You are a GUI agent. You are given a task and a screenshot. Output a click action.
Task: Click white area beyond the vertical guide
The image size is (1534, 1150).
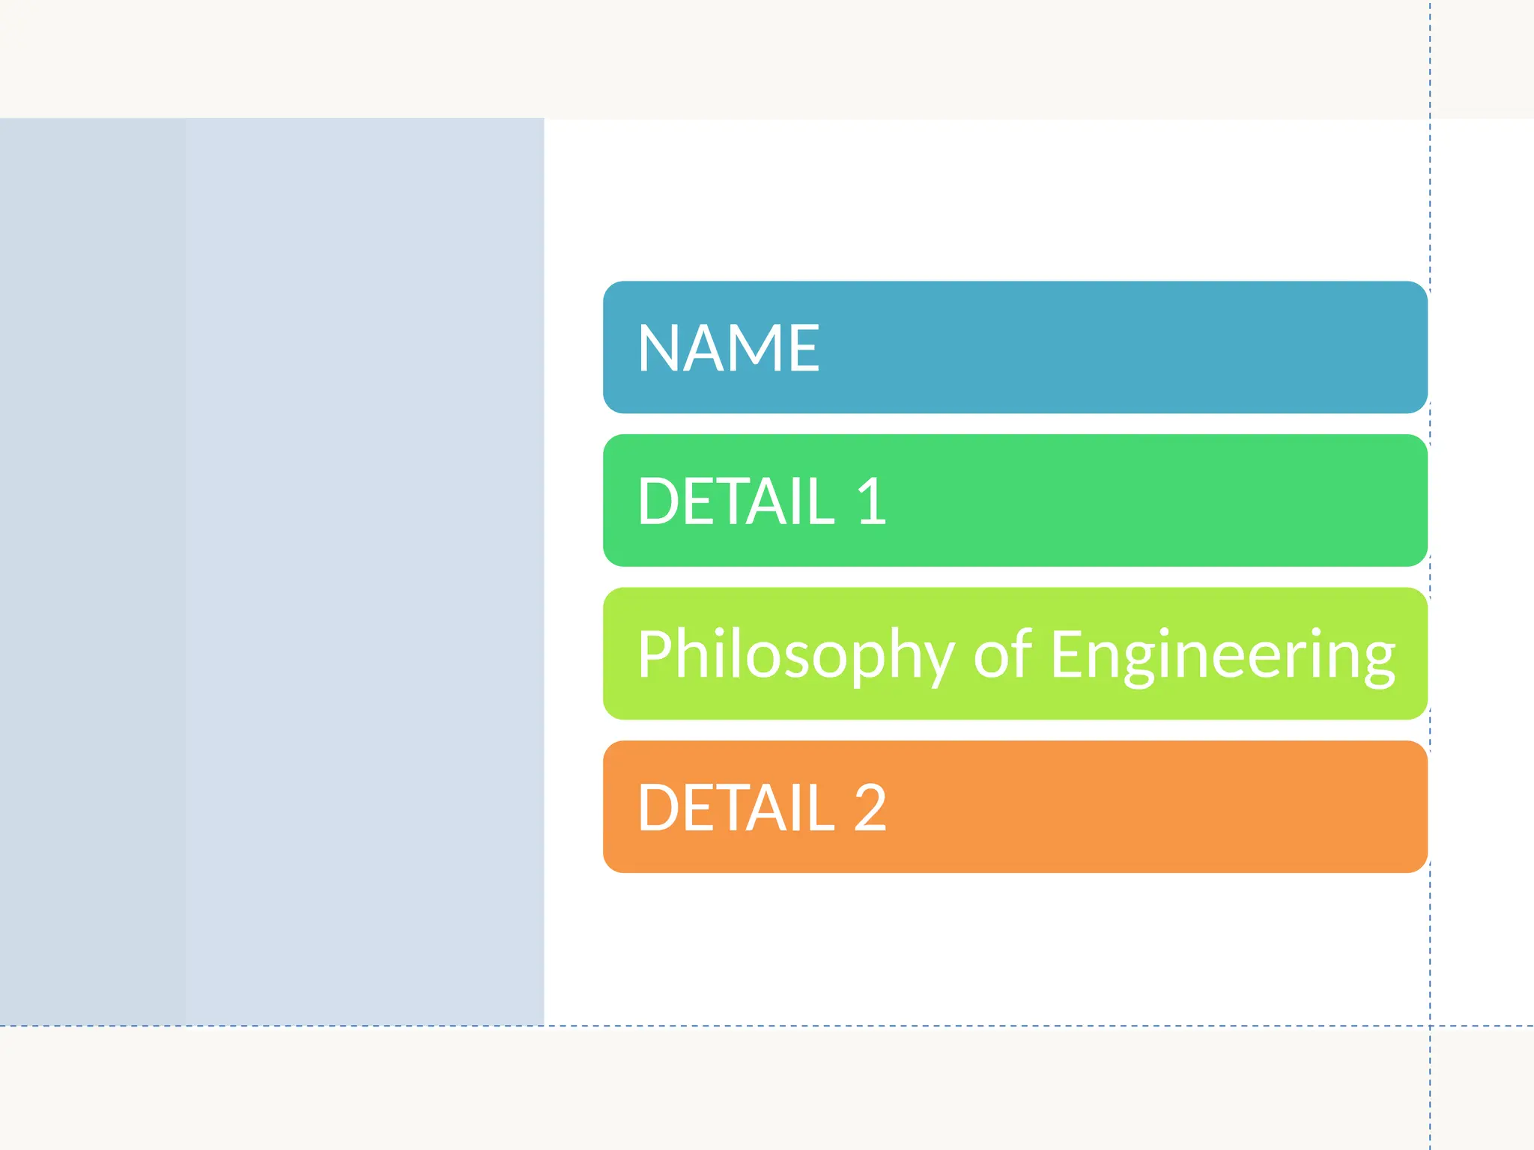1483,569
